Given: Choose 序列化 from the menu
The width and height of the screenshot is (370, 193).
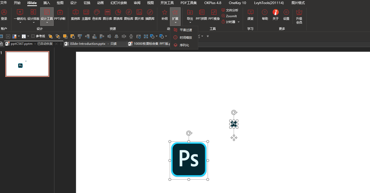Looking at the screenshot, I should (184, 45).
